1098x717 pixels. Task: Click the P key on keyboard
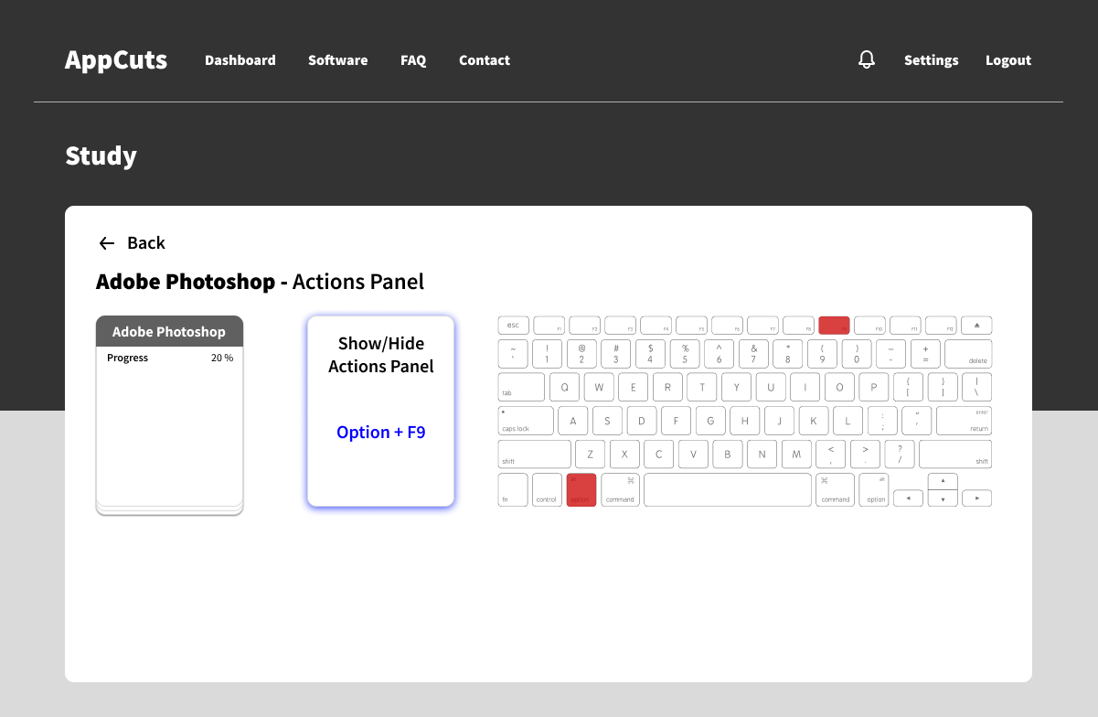point(874,386)
